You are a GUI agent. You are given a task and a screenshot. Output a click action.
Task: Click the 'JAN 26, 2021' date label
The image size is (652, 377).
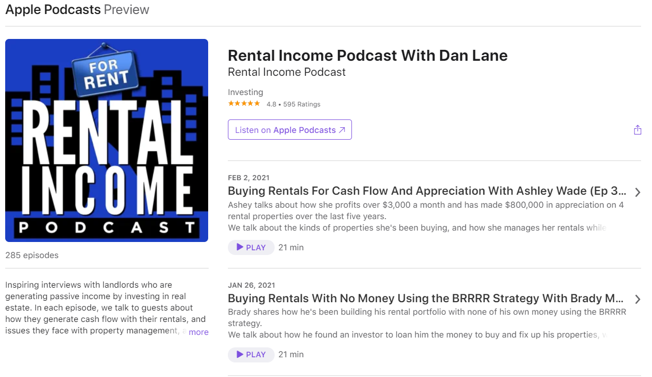251,285
